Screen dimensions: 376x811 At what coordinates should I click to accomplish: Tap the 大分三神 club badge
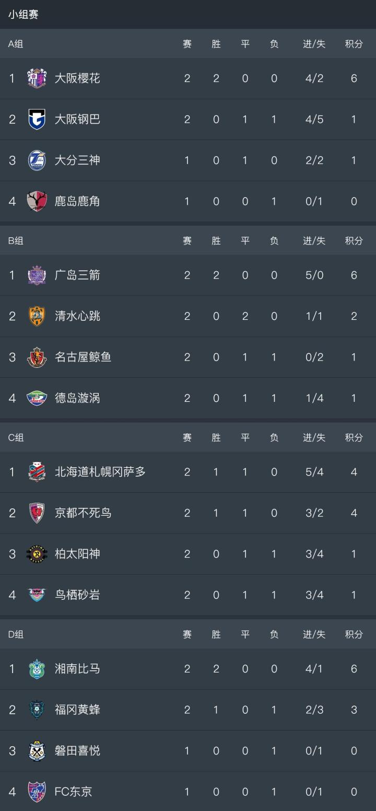pos(37,160)
